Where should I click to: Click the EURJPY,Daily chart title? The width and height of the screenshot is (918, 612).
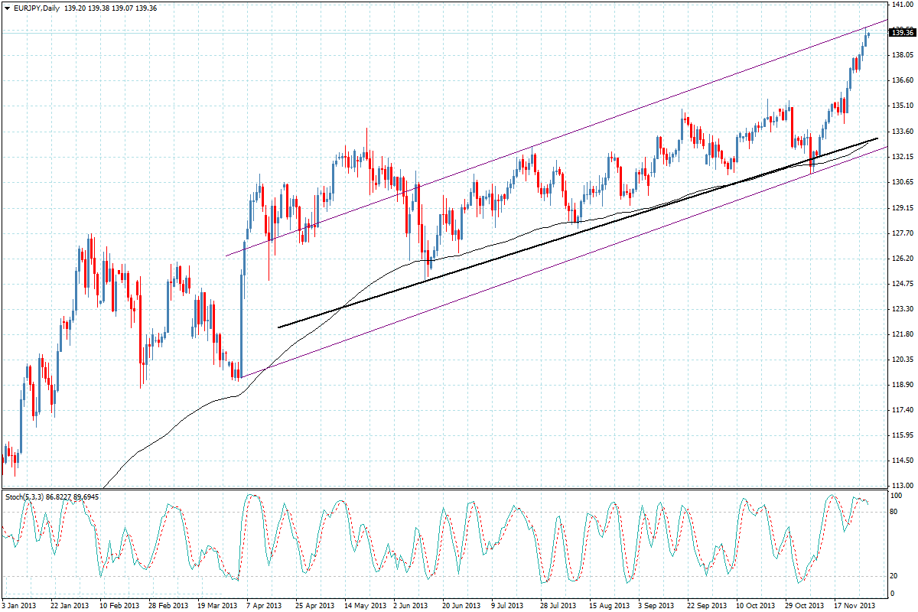tap(37, 8)
